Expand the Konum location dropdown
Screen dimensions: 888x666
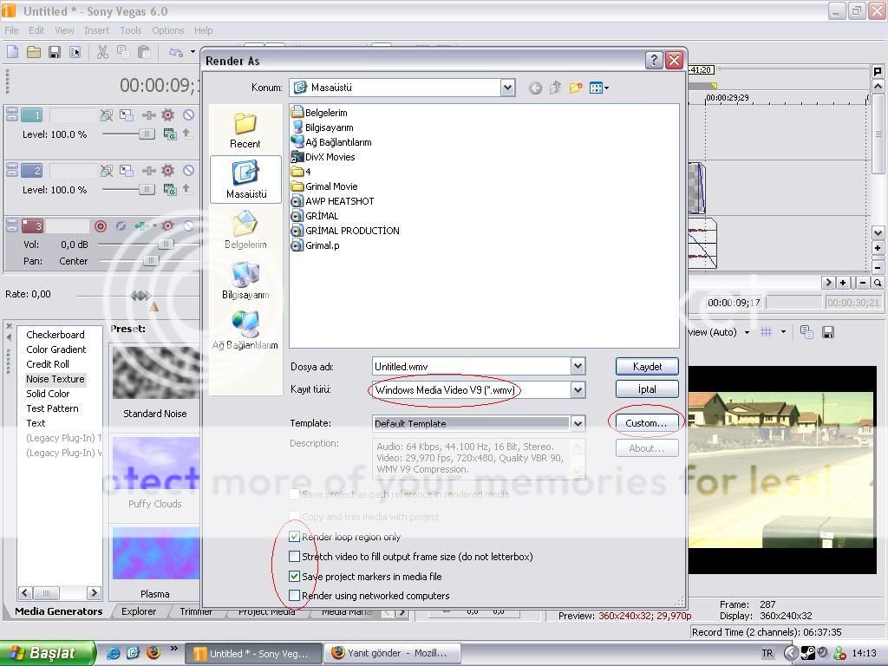coord(507,88)
